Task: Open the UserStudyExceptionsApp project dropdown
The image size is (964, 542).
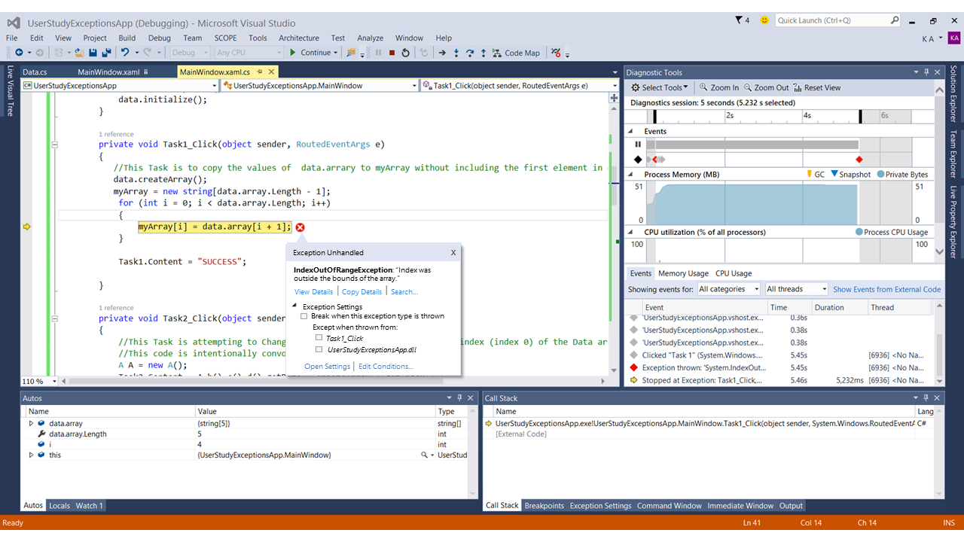Action: (x=120, y=86)
